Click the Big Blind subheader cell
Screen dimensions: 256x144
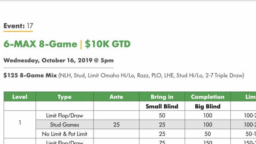click(x=208, y=106)
